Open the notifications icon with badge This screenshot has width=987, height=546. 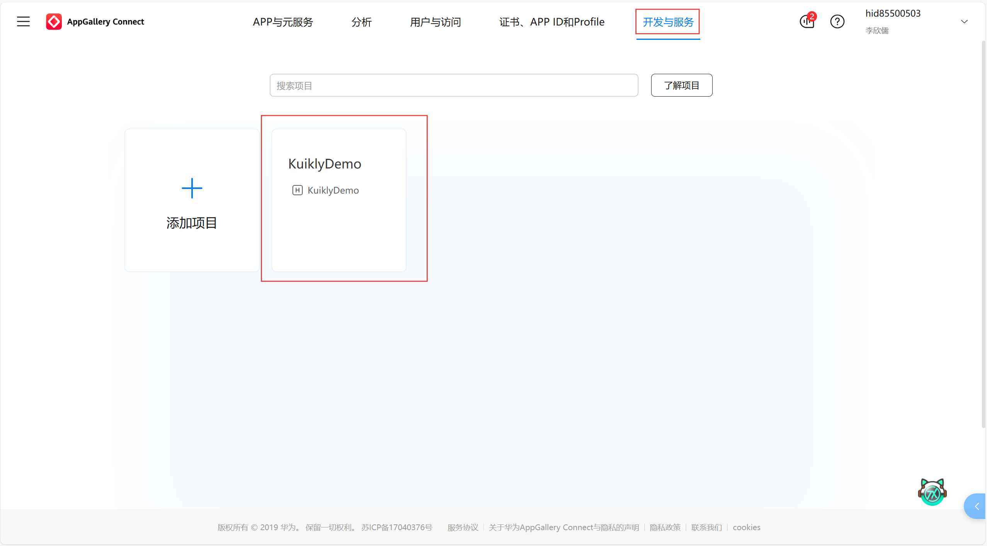tap(807, 22)
